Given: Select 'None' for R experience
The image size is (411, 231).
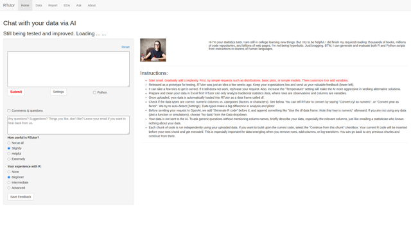Looking at the screenshot, I should (9, 172).
